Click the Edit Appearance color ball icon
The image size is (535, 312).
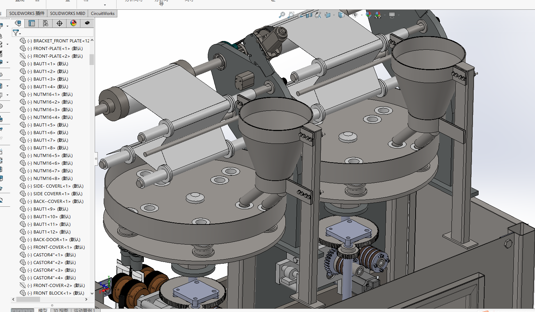pyautogui.click(x=369, y=15)
